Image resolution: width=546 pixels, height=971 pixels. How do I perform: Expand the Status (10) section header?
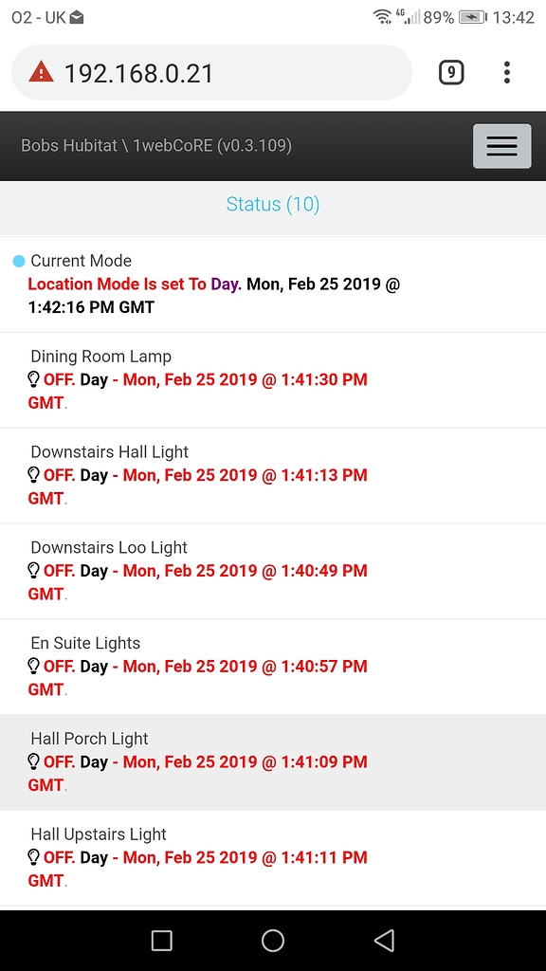click(x=272, y=204)
